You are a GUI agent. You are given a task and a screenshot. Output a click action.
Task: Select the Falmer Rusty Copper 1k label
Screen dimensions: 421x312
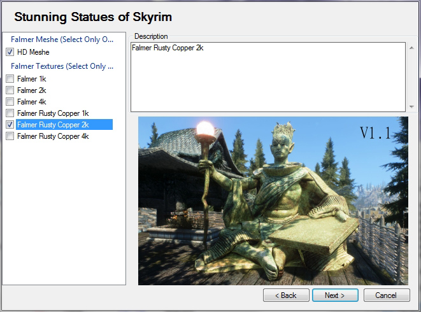pos(53,113)
